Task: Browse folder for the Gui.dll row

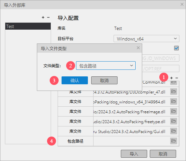Action: [174, 131]
